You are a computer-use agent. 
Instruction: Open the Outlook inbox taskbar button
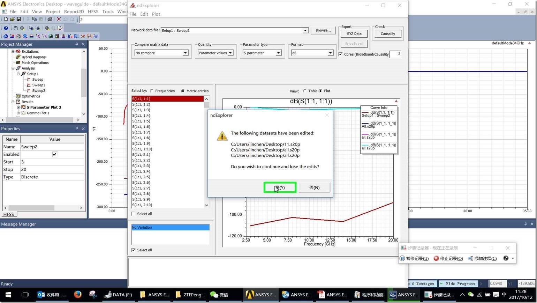52,295
